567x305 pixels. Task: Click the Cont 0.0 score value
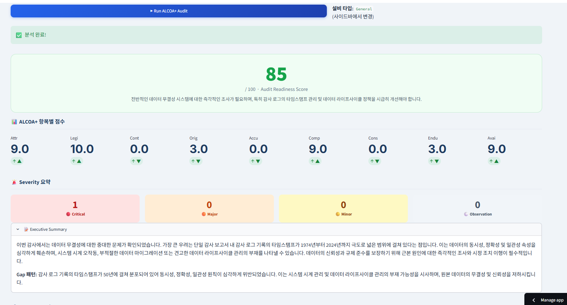tap(139, 149)
